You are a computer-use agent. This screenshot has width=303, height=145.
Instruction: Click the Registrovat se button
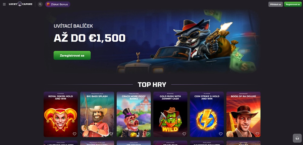[x=293, y=4]
